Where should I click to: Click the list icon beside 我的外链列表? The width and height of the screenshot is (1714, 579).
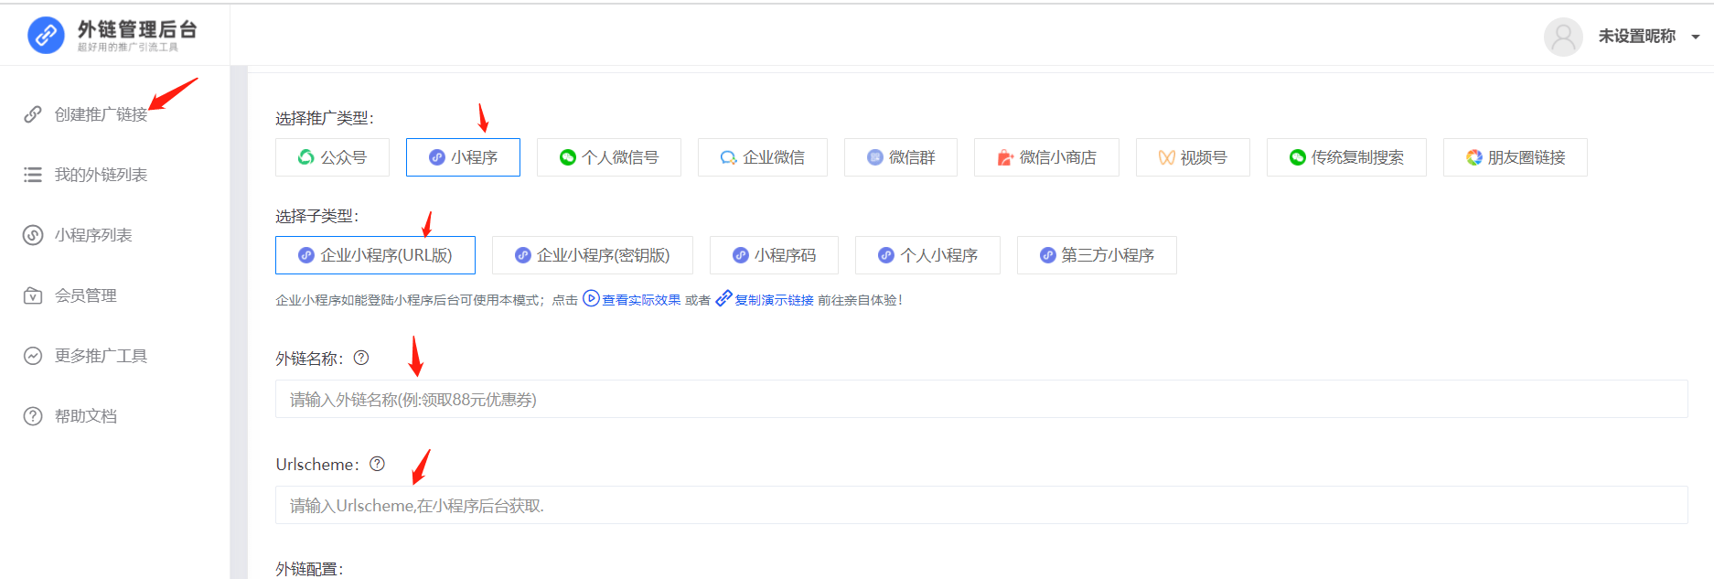coord(33,175)
